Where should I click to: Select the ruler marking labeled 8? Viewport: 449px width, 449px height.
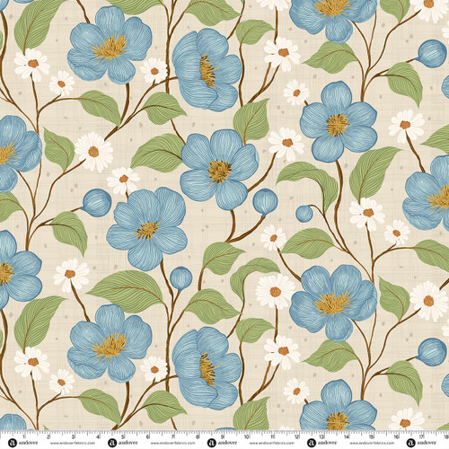tap(198, 437)
